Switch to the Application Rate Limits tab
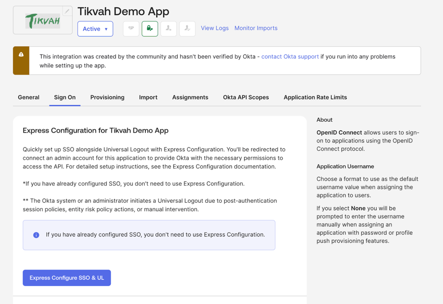 315,97
